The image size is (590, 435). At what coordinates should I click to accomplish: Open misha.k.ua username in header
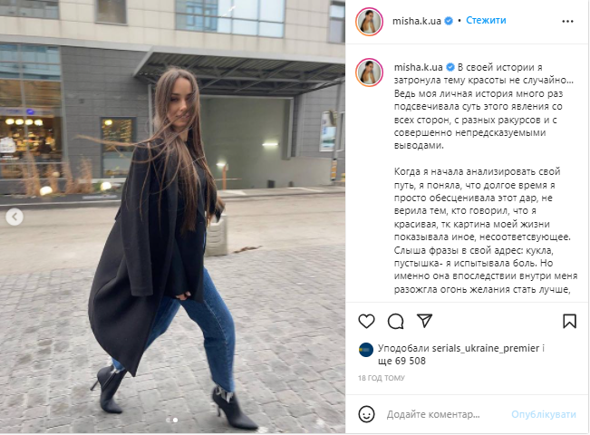tap(417, 21)
